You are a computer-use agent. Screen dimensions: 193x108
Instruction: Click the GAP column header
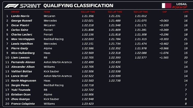(164, 12)
